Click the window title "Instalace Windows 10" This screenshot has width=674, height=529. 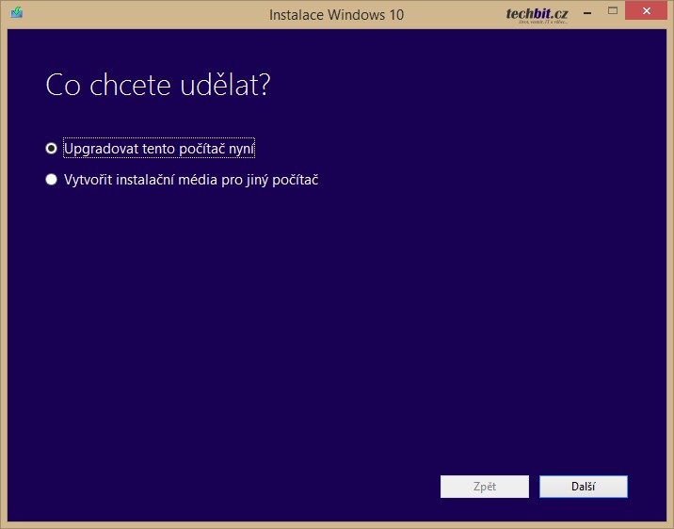[x=336, y=15]
